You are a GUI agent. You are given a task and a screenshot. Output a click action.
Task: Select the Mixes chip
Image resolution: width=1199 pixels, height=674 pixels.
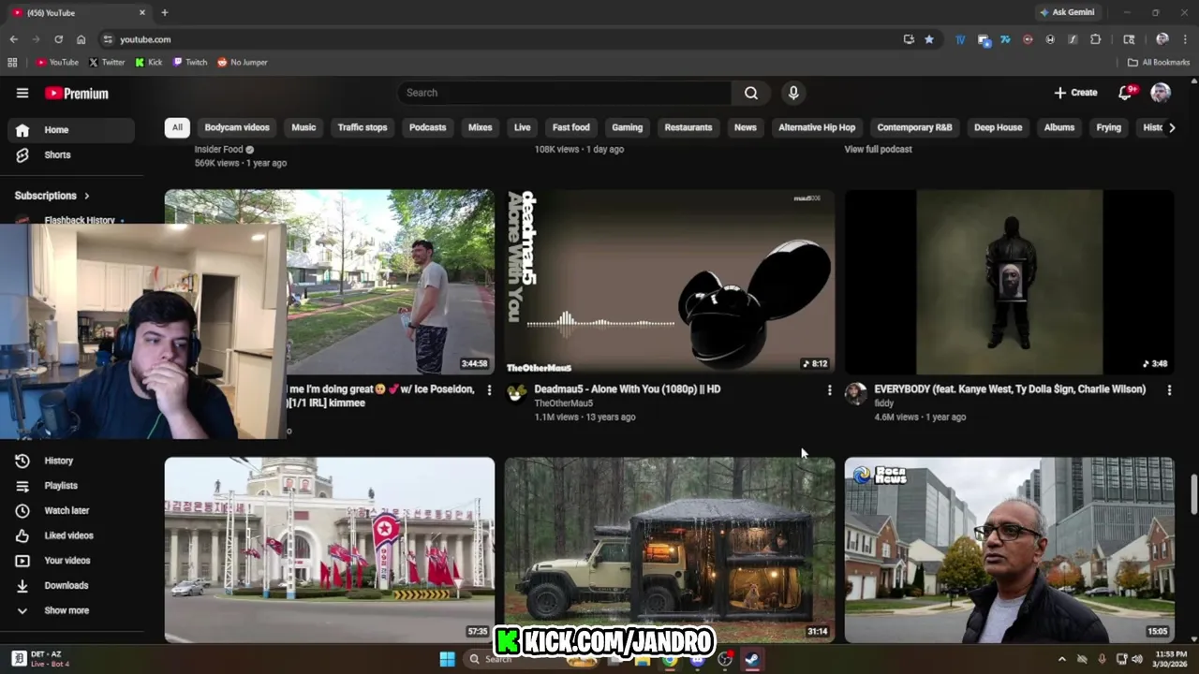tap(480, 127)
